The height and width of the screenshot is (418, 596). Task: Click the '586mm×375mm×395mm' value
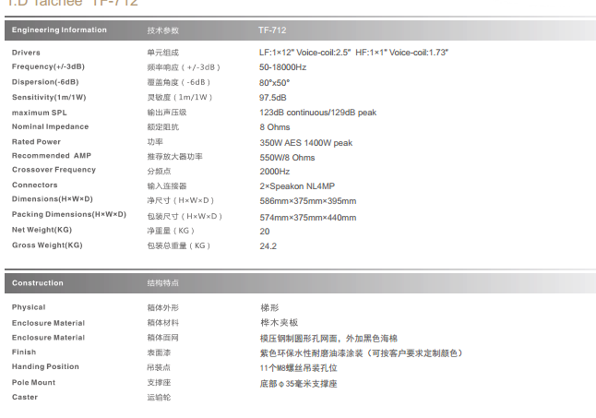(308, 201)
